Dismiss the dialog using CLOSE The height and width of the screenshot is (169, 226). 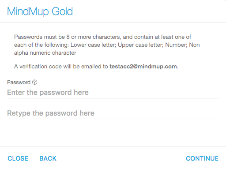click(18, 158)
